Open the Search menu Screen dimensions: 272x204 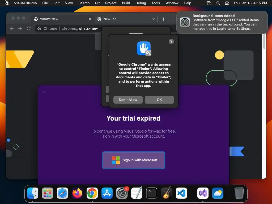click(84, 3)
